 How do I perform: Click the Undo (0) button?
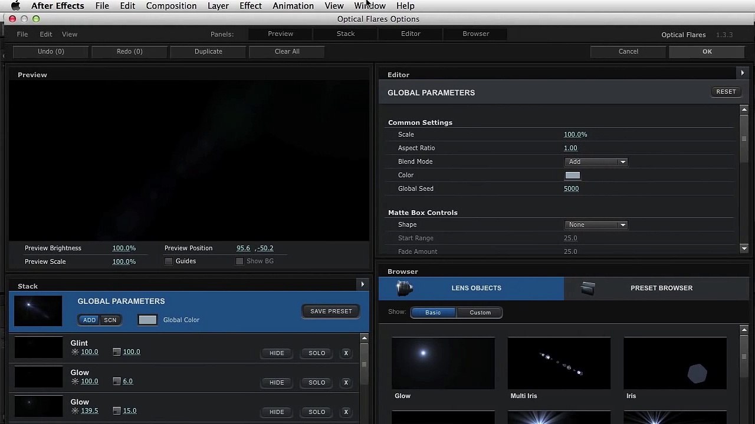(51, 51)
